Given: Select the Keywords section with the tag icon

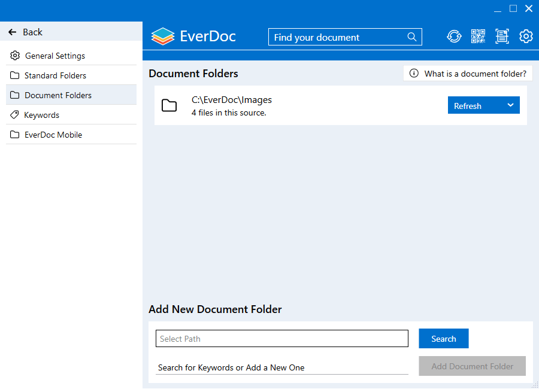Looking at the screenshot, I should (x=45, y=114).
